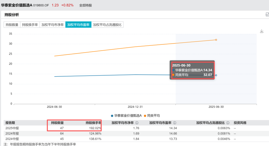
Task: Select 2024中报 row label
Action: tap(12, 139)
